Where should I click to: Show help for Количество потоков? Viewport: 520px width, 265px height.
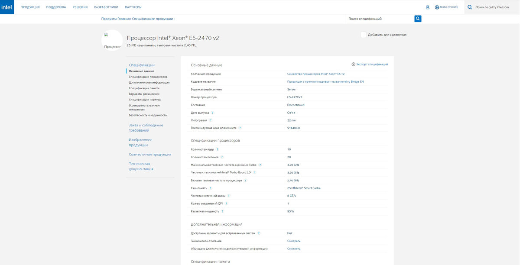[x=222, y=157]
